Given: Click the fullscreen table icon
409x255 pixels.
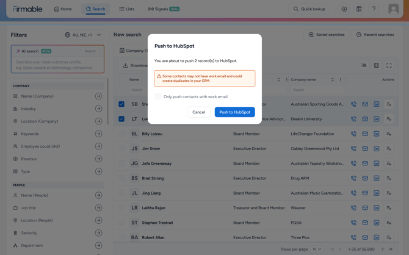Looking at the screenshot, I should coord(389,65).
